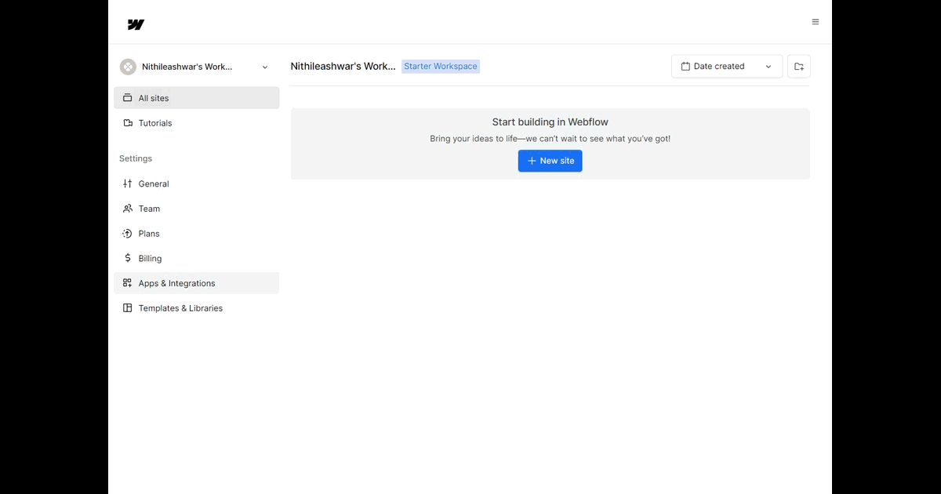The image size is (941, 494).
Task: Click the Team people icon
Action: 128,209
